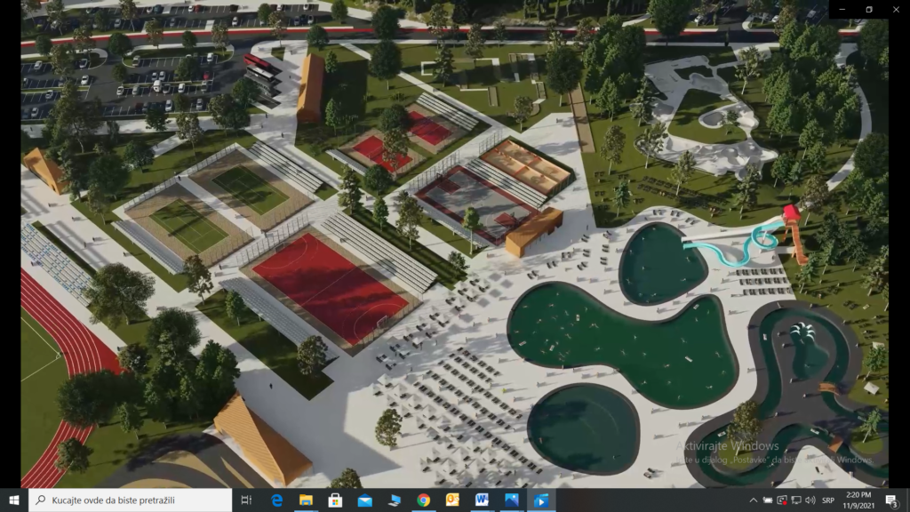This screenshot has width=910, height=512.
Task: Switch the SRP keyboard language indicator
Action: click(x=828, y=500)
